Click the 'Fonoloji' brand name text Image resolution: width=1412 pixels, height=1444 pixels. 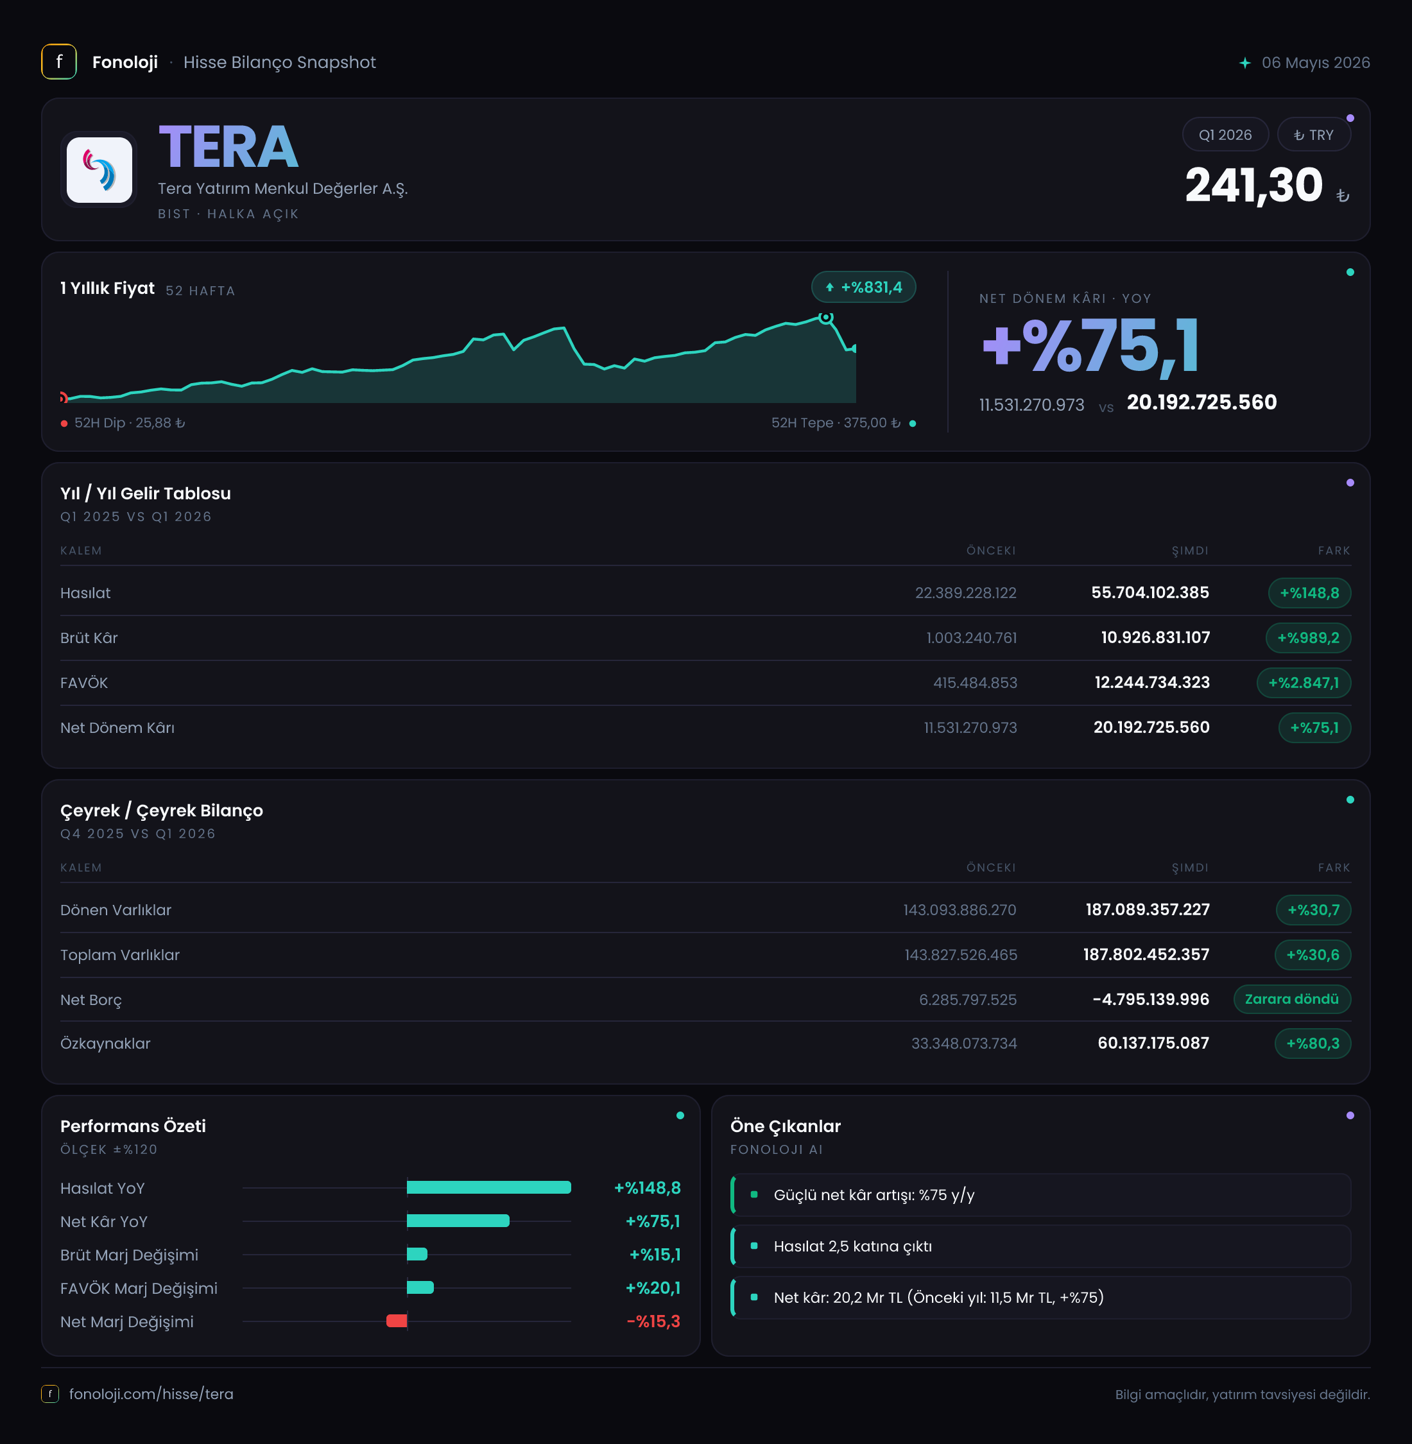coord(125,62)
